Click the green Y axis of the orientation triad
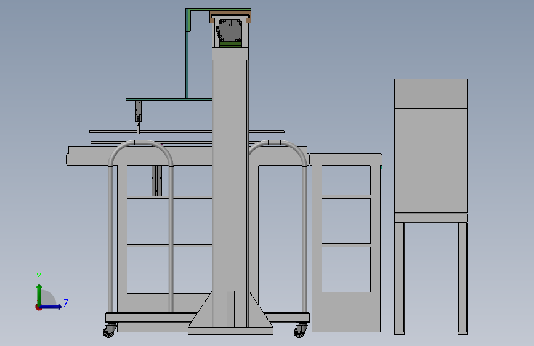534x346 pixels. point(39,296)
